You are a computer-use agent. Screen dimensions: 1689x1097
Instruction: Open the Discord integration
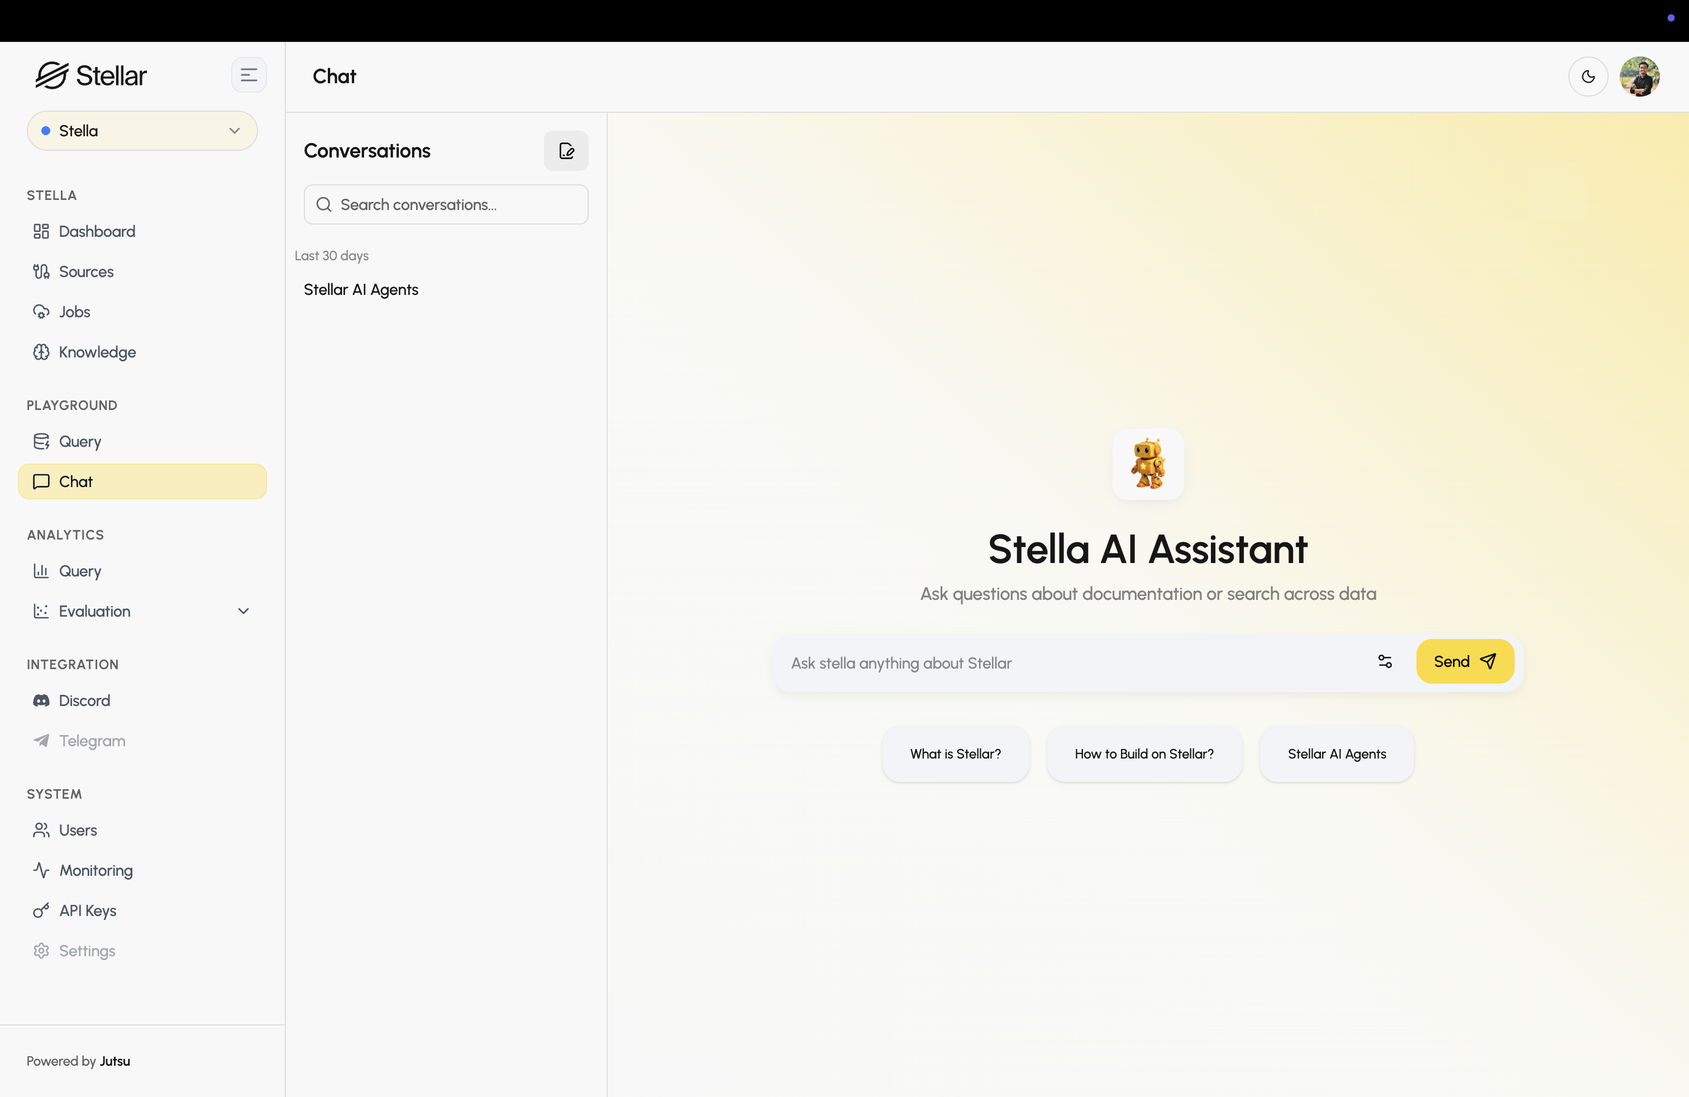pos(84,700)
